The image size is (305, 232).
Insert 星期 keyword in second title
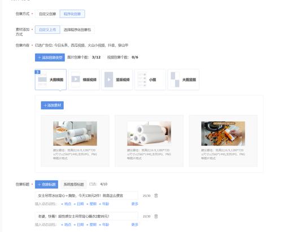[x=91, y=225]
